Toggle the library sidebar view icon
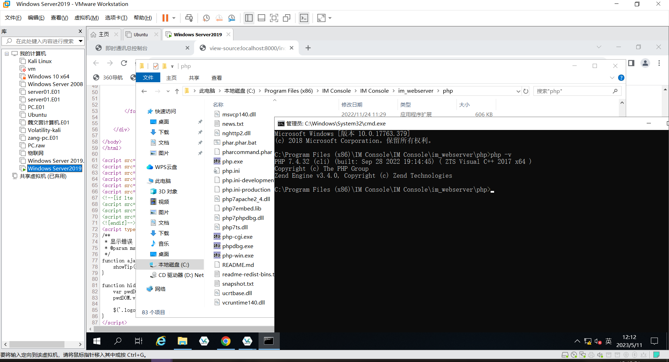The width and height of the screenshot is (669, 362). 249,18
